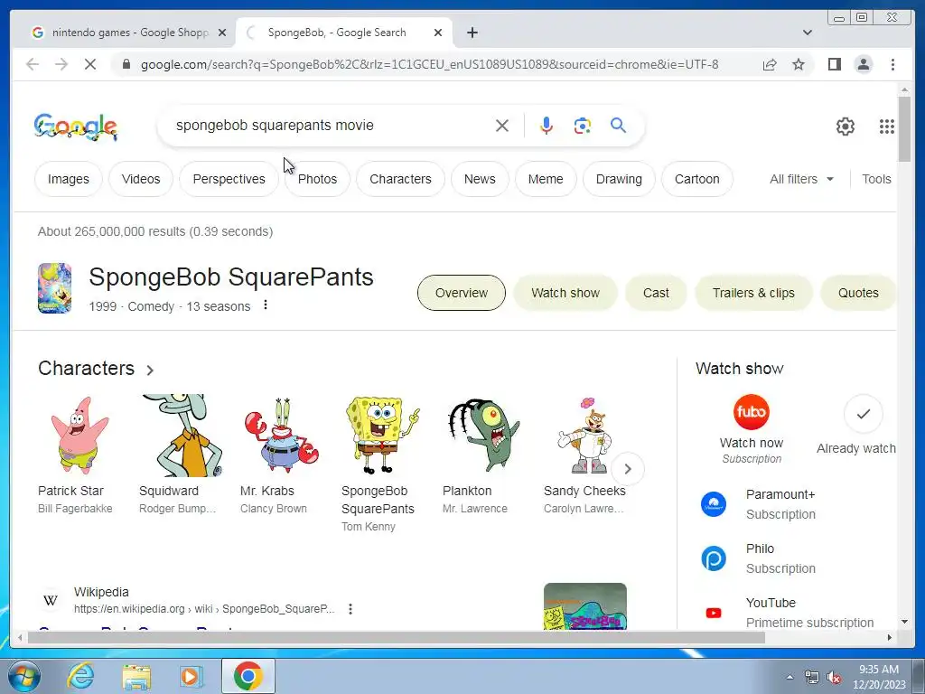Image resolution: width=925 pixels, height=694 pixels.
Task: Click the Google logo
Action: pyautogui.click(x=76, y=127)
